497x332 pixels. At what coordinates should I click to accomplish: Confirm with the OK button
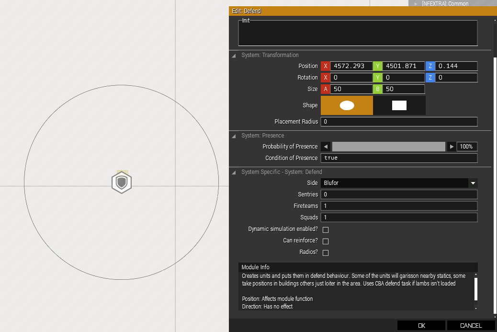pyautogui.click(x=421, y=325)
